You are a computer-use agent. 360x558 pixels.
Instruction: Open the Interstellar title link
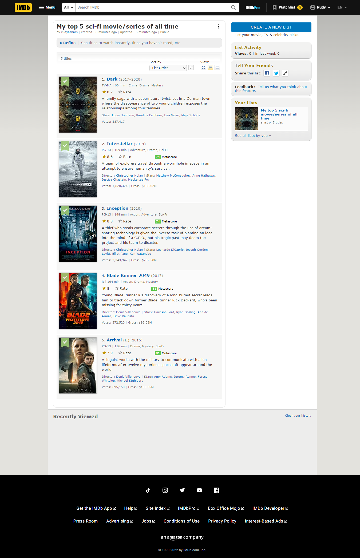[x=120, y=144]
